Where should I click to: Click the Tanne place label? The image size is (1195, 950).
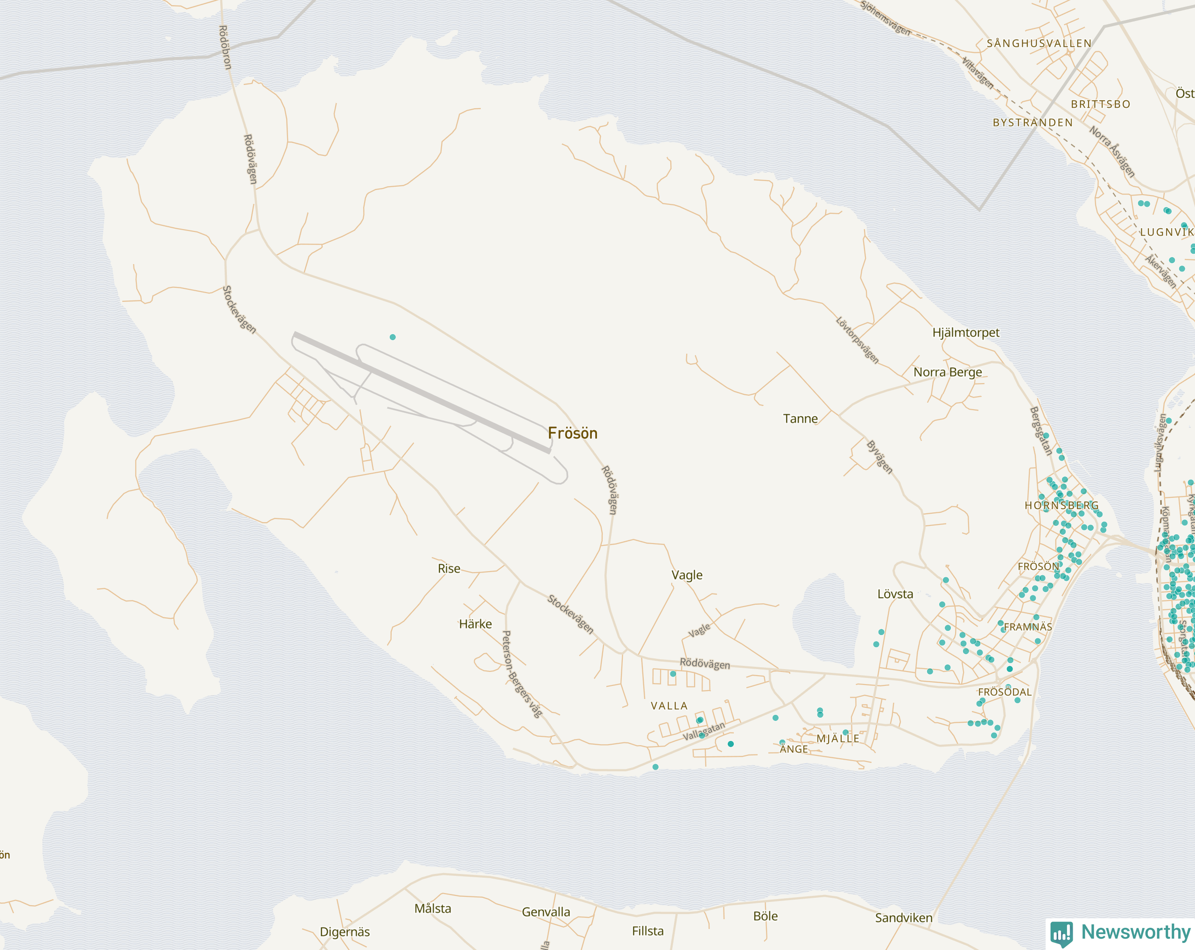(800, 419)
